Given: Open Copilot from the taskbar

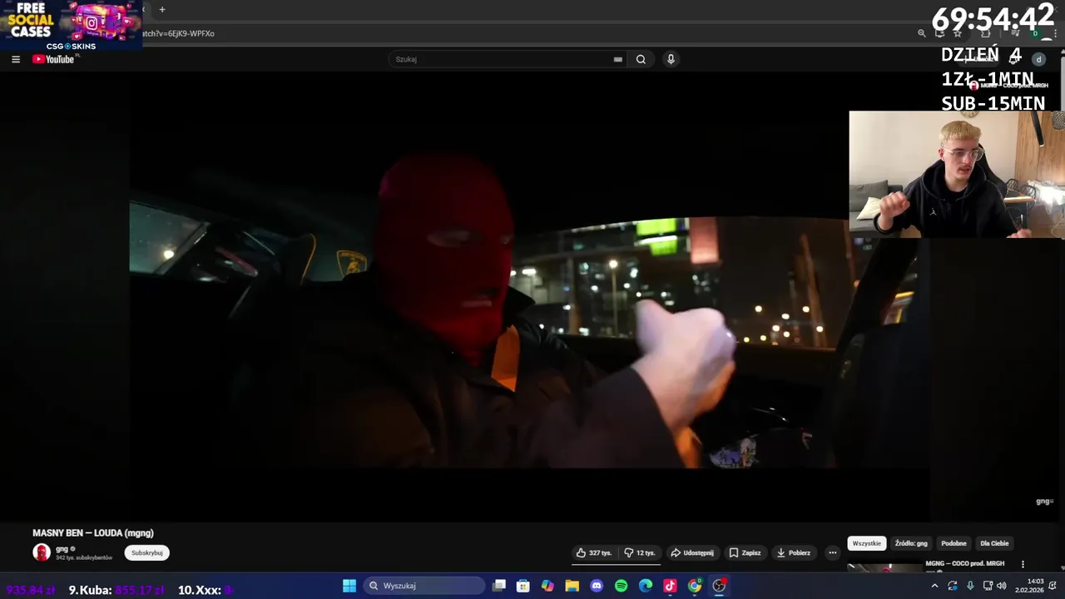Looking at the screenshot, I should tap(547, 586).
